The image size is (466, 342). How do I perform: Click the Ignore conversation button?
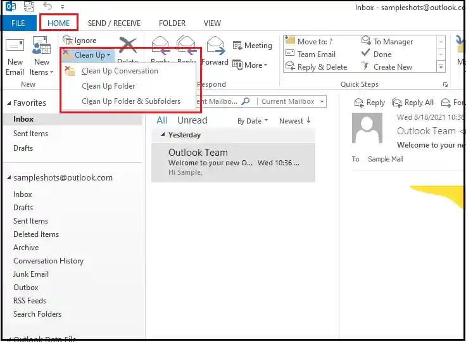tap(80, 40)
